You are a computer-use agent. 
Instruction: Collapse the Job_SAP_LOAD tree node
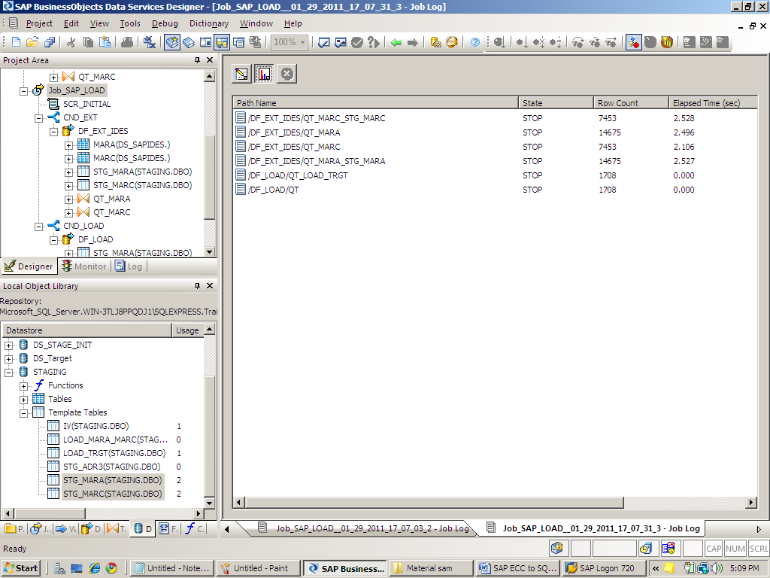pyautogui.click(x=23, y=91)
